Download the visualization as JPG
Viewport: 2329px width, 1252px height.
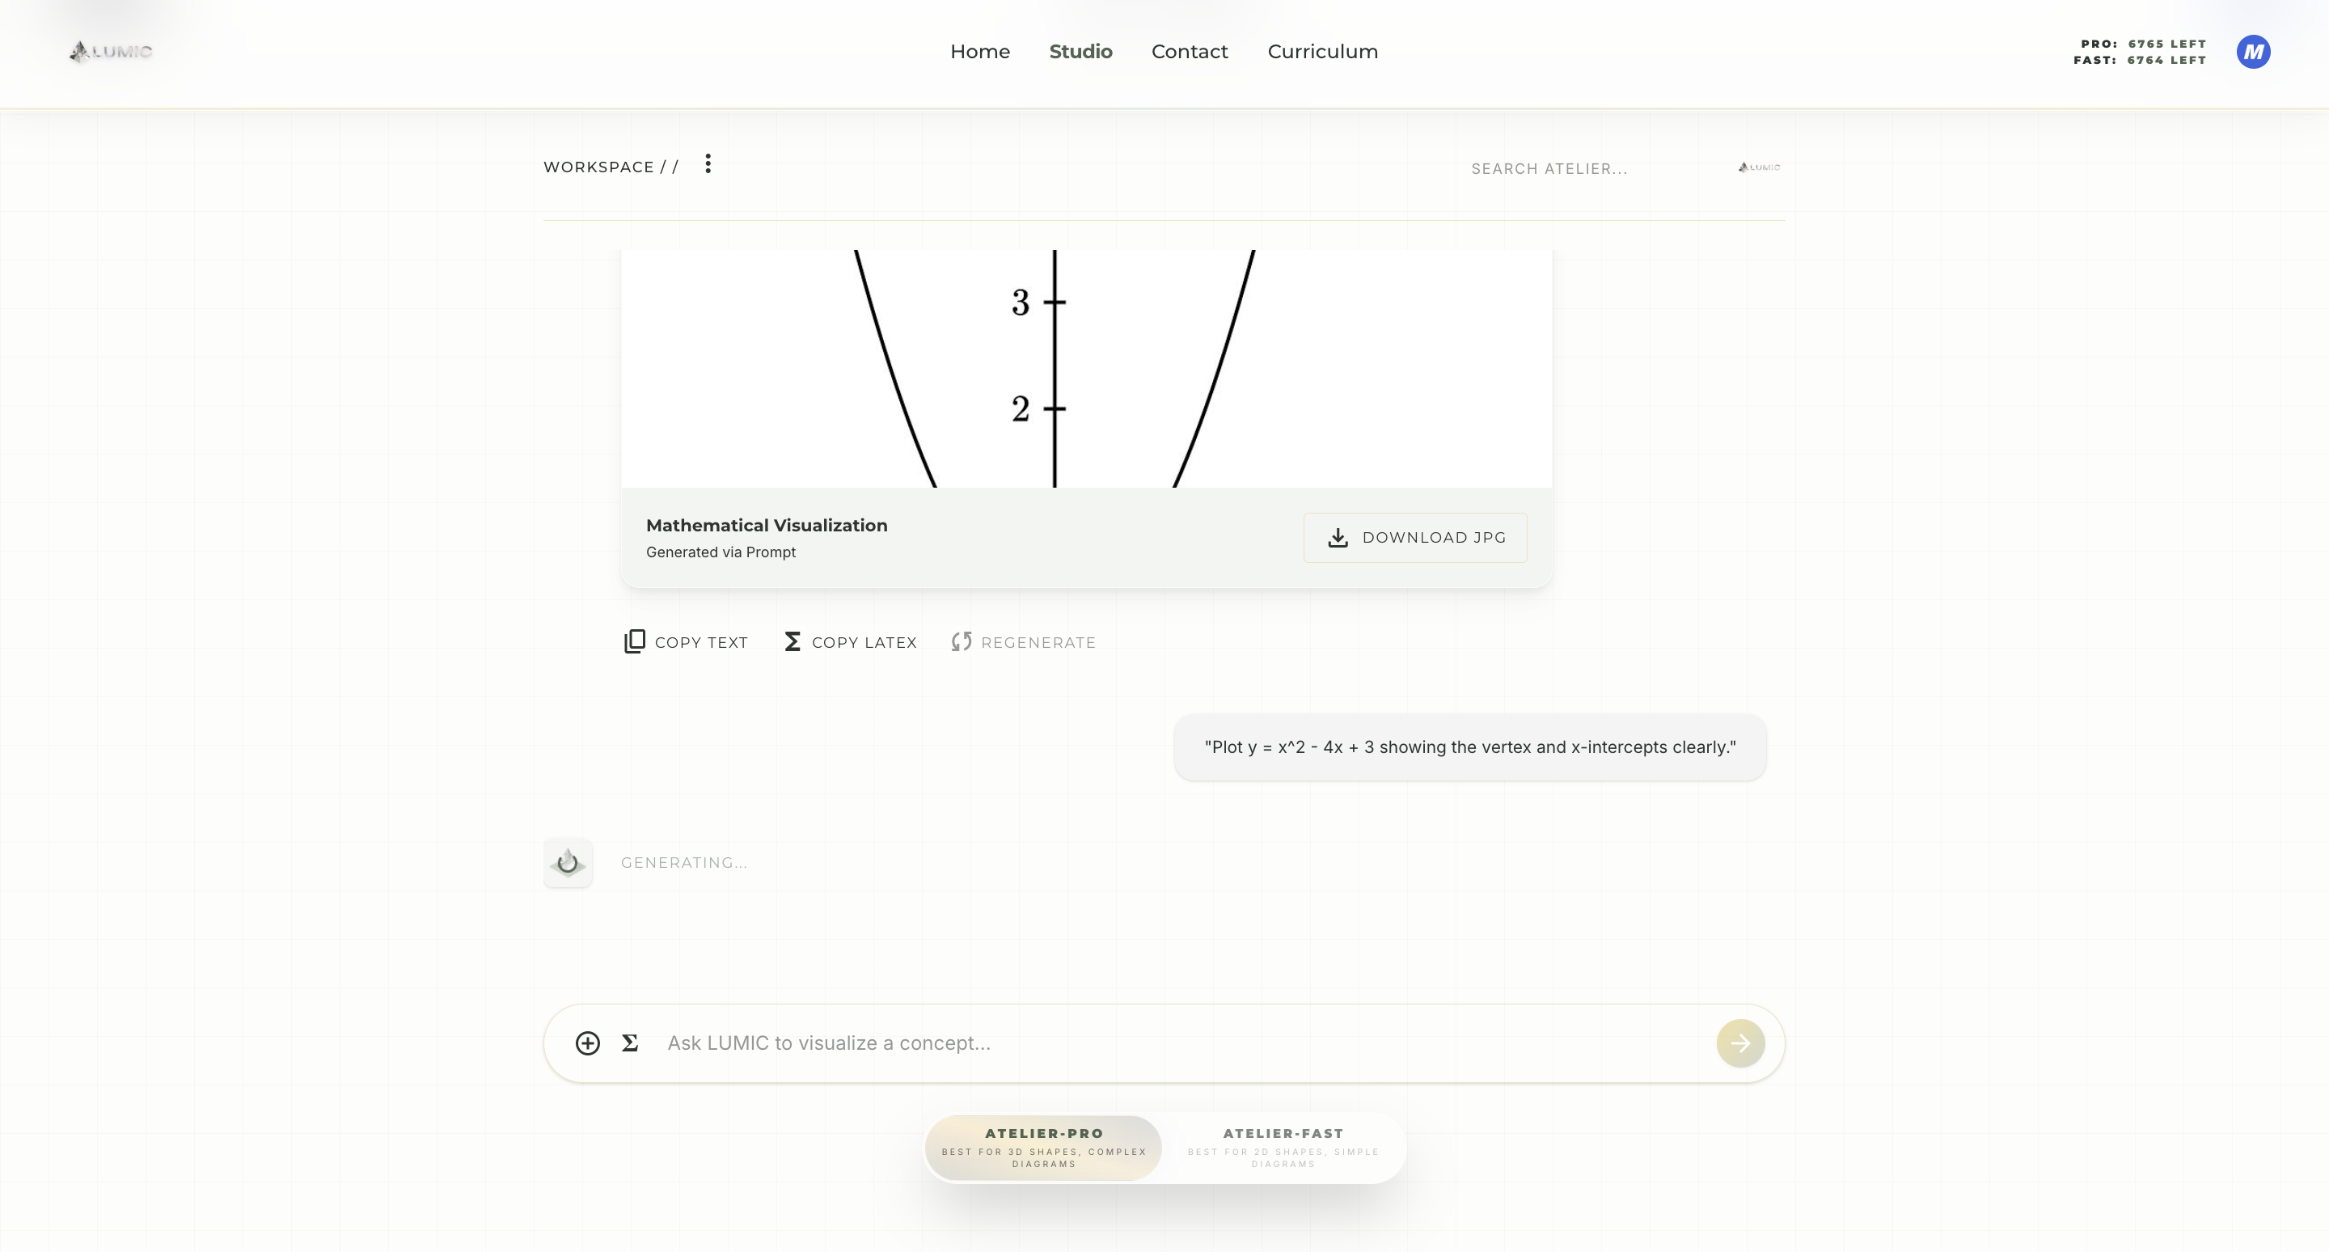(1415, 538)
